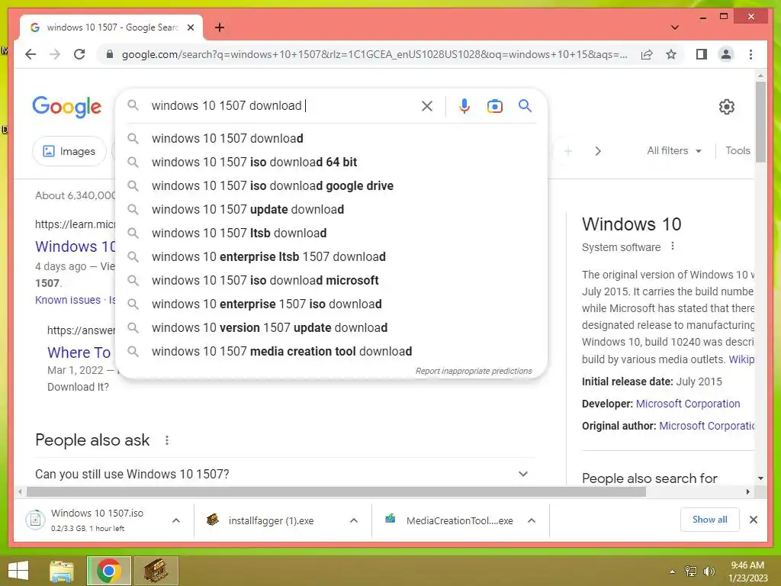Click the Chrome taskbar icon
Screen dimensions: 781x586
pos(108,571)
